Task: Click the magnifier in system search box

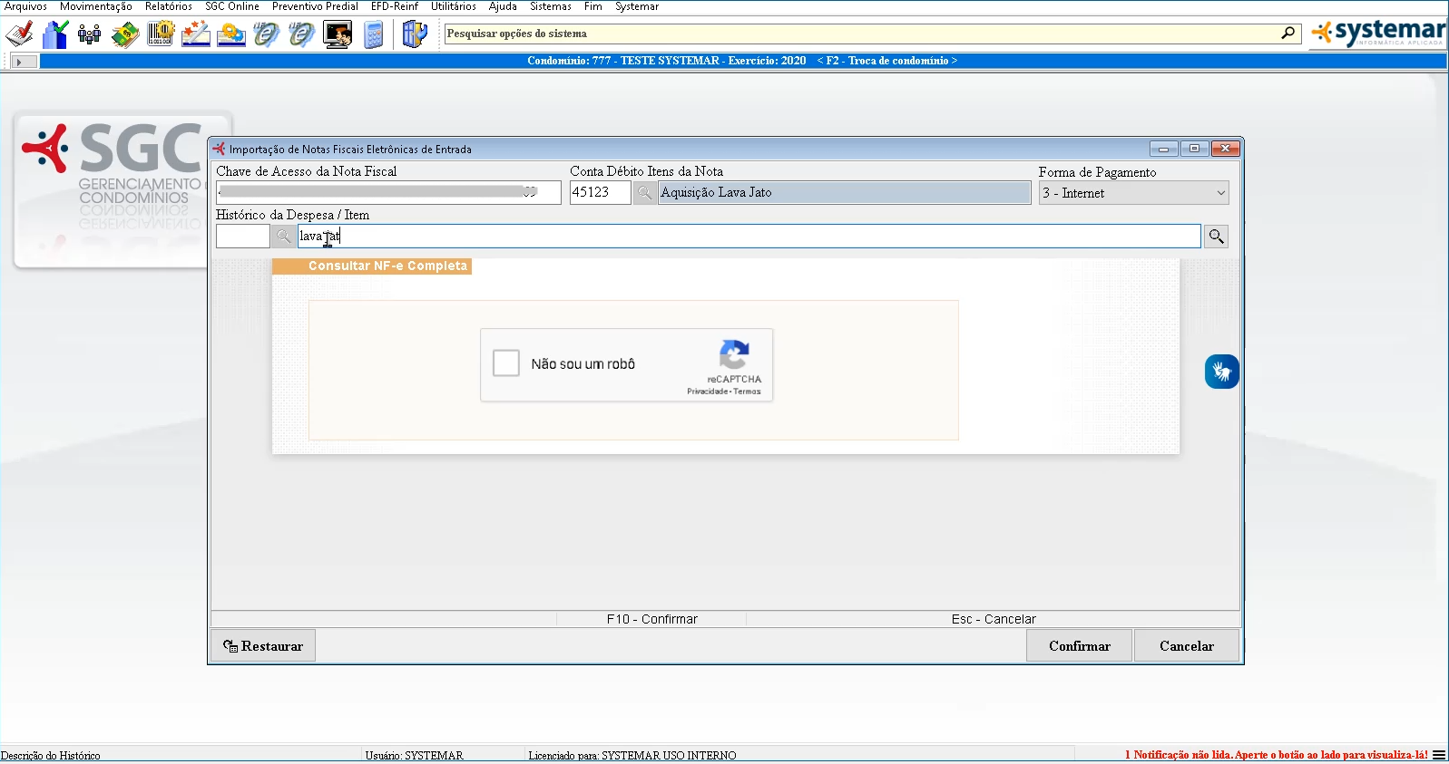Action: pos(1287,34)
